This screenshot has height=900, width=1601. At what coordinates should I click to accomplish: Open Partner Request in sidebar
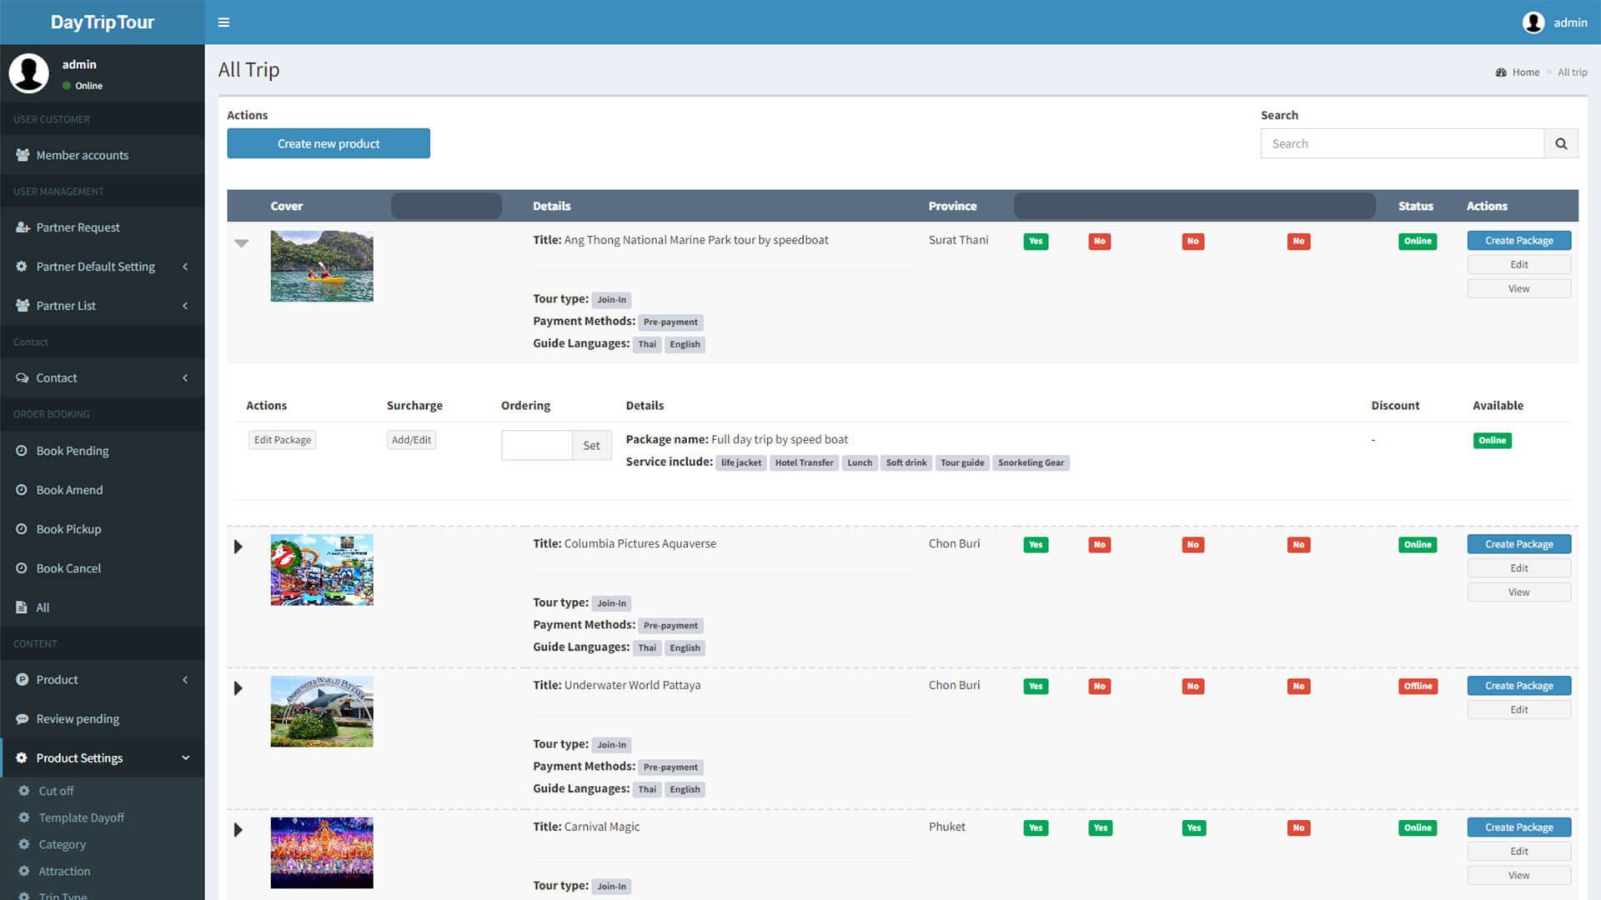[78, 227]
